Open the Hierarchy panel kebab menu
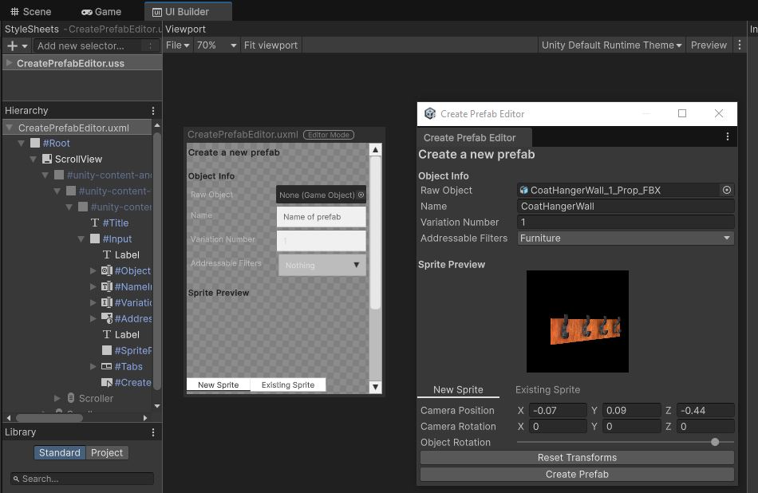Screen dimensions: 758x493 (153, 111)
